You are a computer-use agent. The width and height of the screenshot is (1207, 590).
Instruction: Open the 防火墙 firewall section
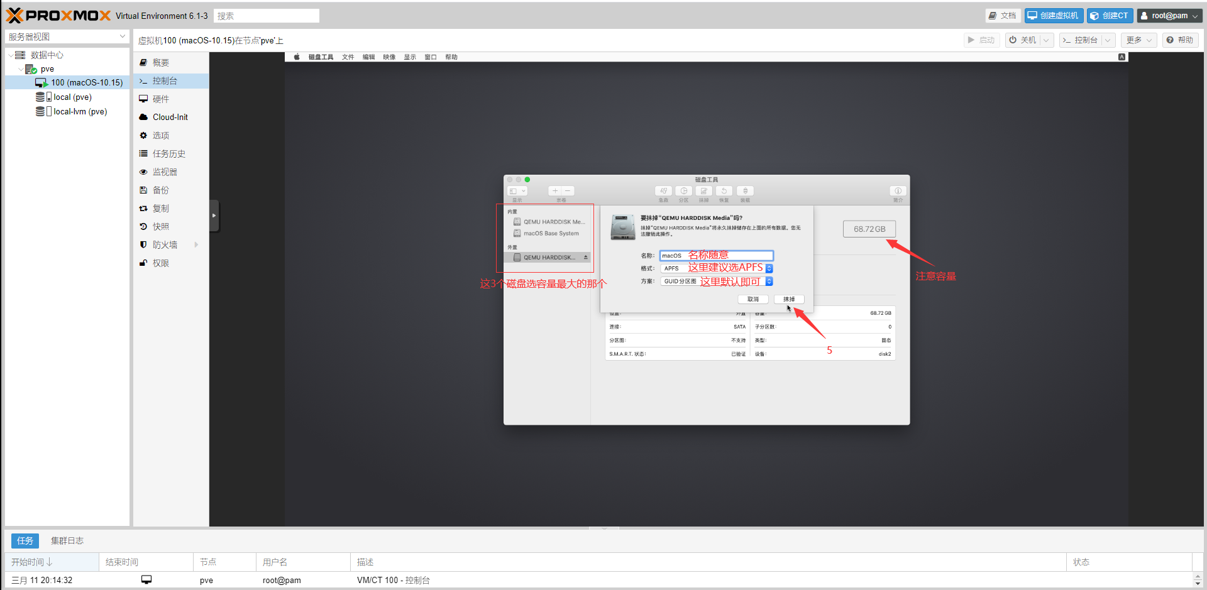pyautogui.click(x=165, y=245)
